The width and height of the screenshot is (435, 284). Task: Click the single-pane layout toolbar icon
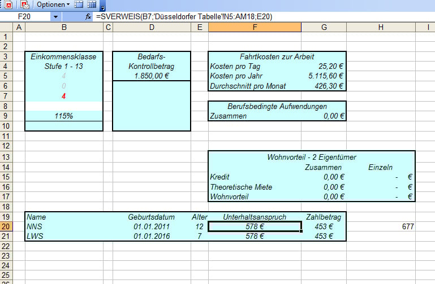79,5
